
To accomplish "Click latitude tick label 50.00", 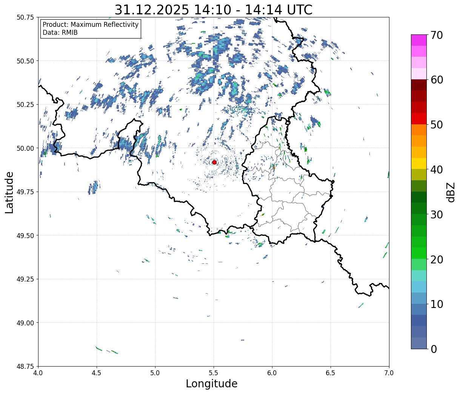I will (25, 148).
